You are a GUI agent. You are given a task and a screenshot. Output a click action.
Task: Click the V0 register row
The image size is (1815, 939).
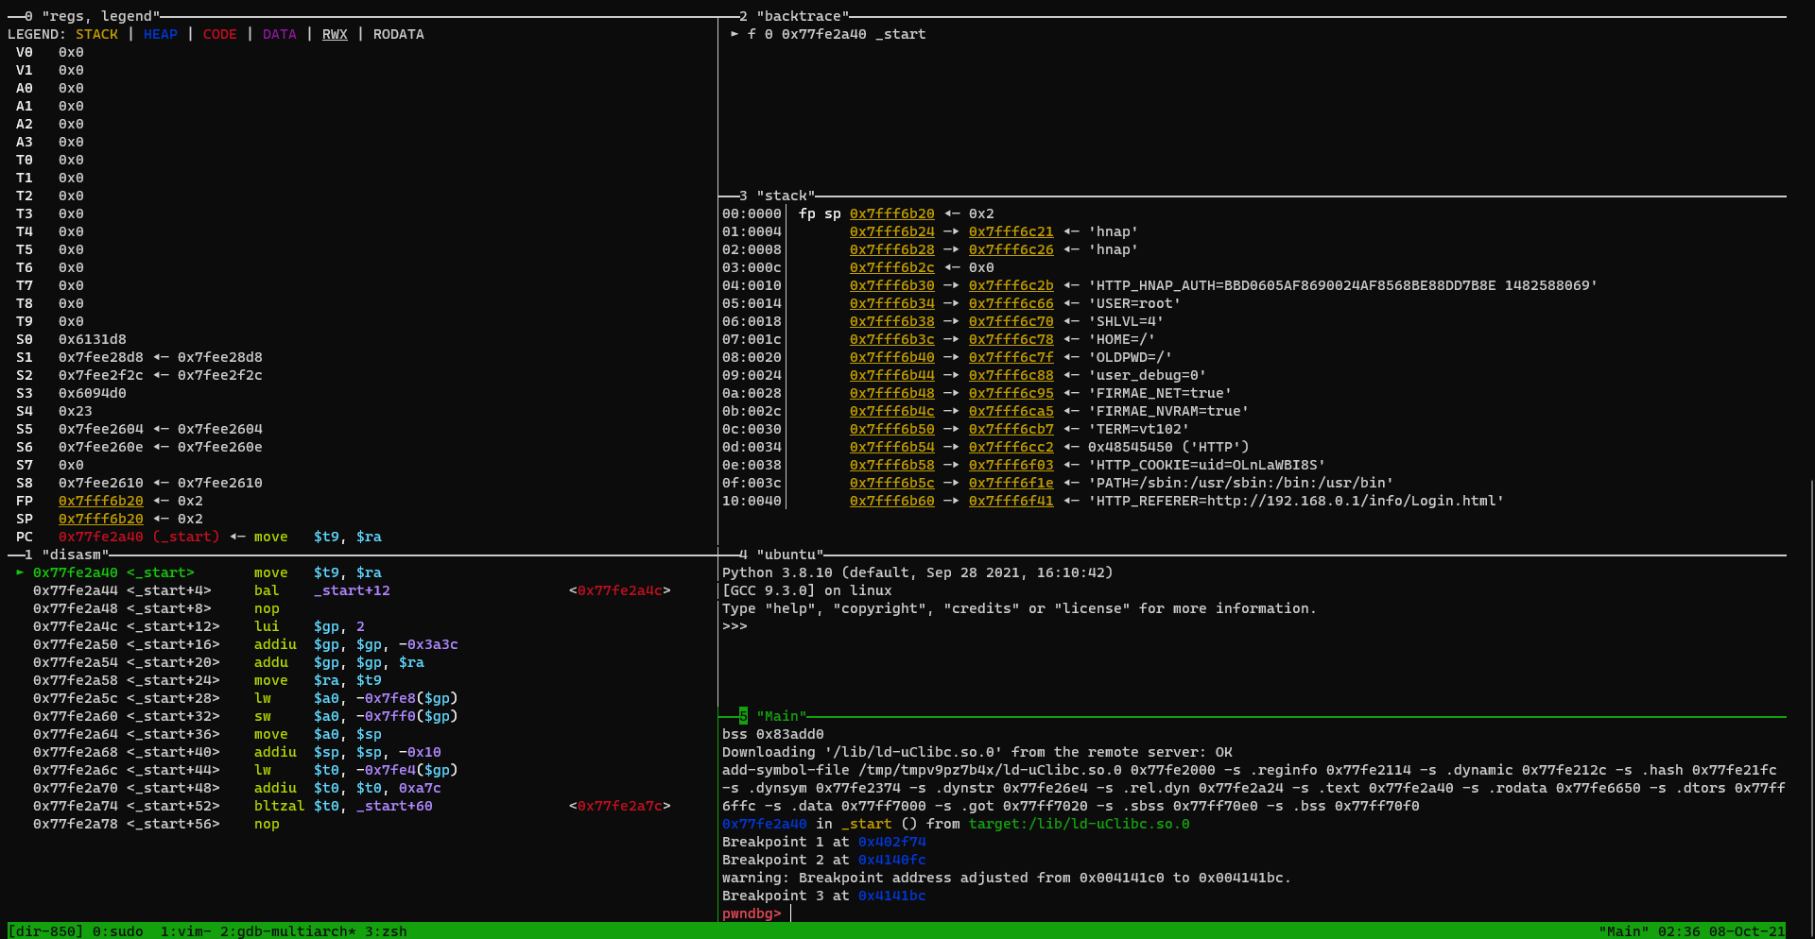pyautogui.click(x=50, y=52)
